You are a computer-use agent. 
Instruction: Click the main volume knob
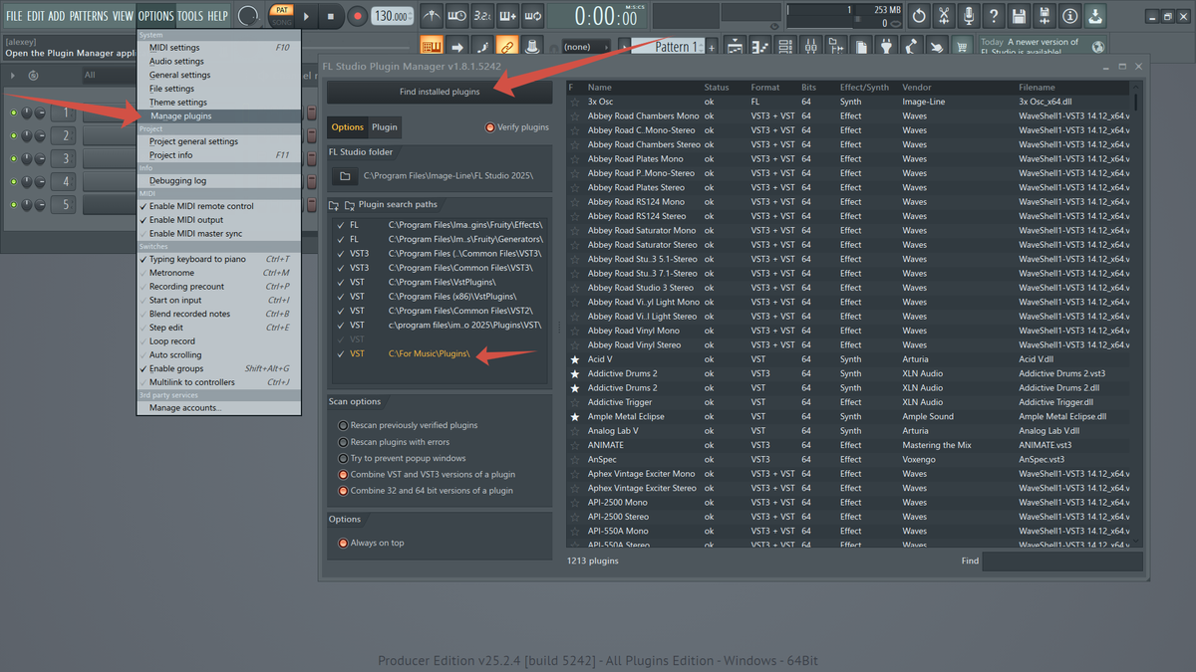pos(248,15)
